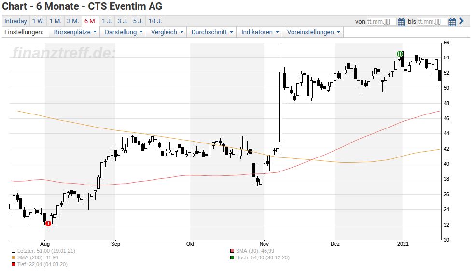
Task: Select the 3 M. time range tab
Action: coord(73,21)
